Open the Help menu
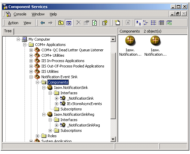 point(53,14)
